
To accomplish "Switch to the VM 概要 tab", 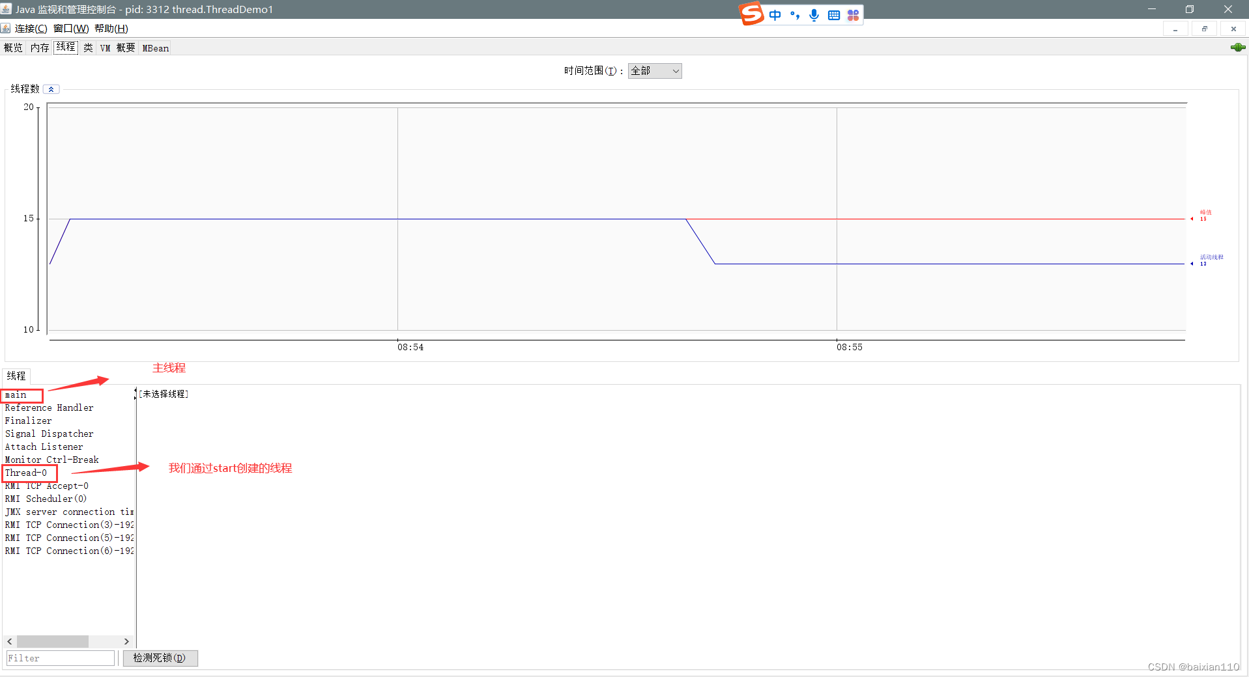I will 117,48.
